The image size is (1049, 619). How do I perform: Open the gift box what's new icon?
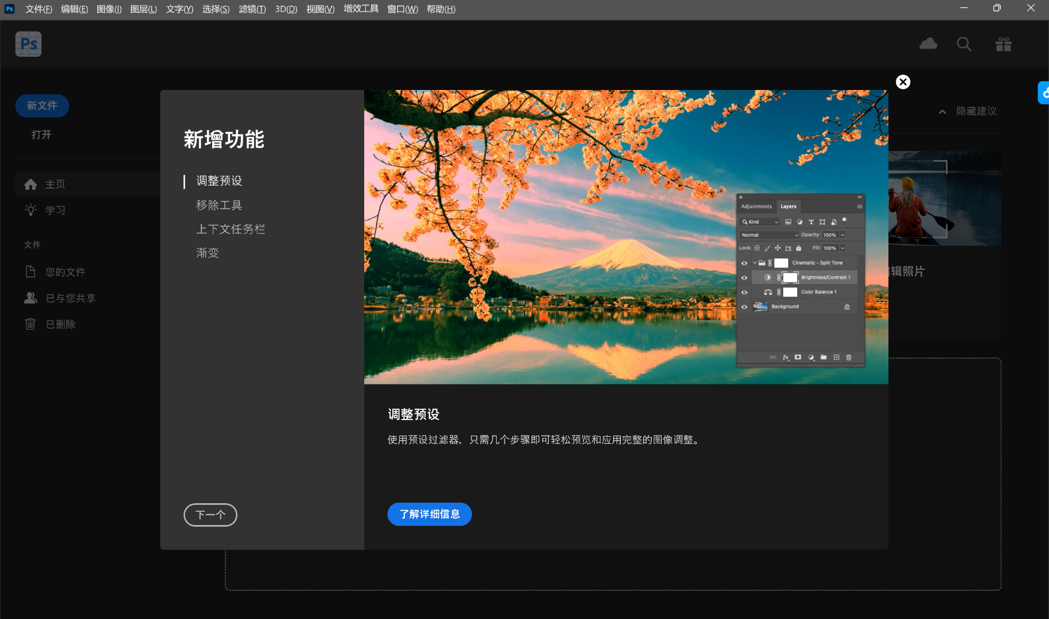point(1003,44)
